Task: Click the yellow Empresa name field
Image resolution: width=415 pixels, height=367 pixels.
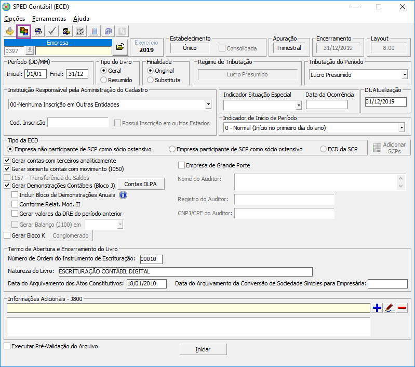Action: click(x=74, y=50)
